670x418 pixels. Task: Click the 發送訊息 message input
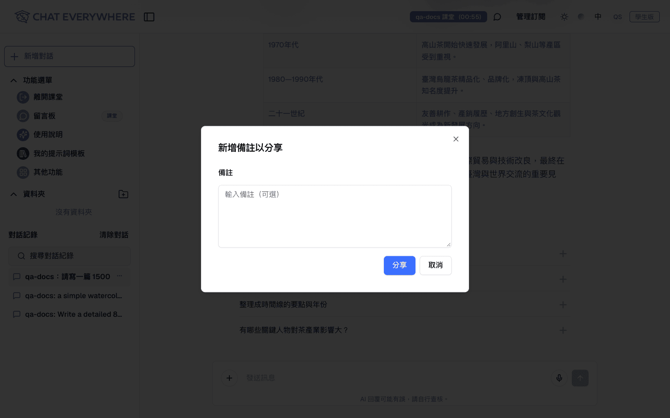coord(395,378)
